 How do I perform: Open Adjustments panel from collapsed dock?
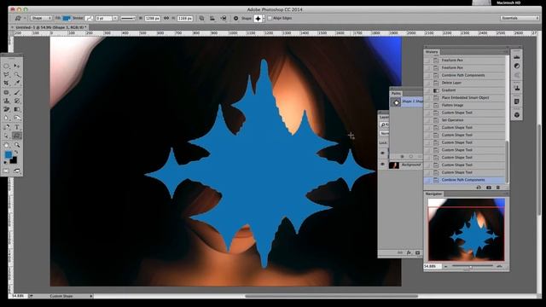517,67
